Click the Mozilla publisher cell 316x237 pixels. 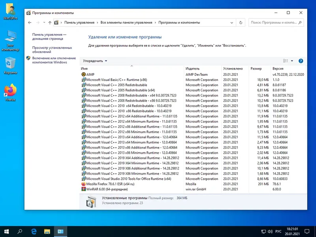tap(191, 184)
